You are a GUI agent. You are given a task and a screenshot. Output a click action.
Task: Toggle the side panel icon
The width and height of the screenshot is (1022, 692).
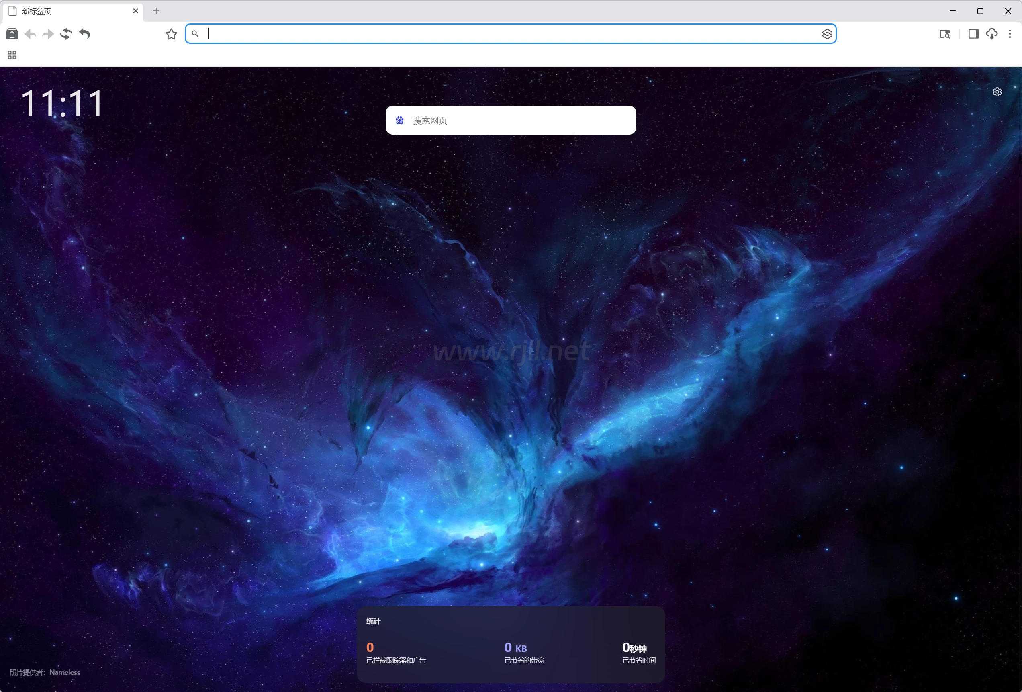(x=973, y=34)
